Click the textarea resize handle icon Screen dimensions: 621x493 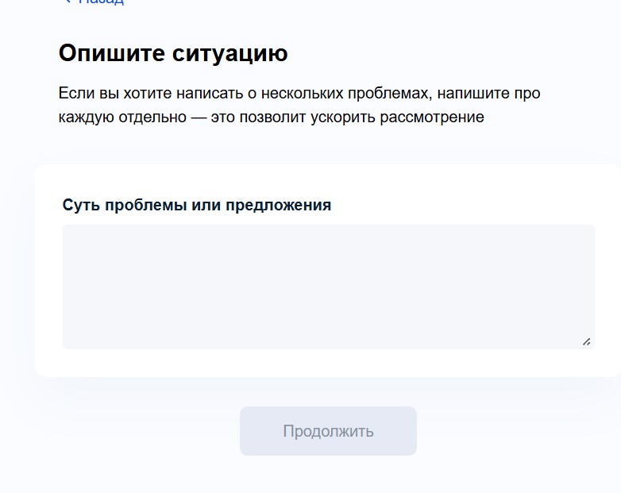click(587, 341)
